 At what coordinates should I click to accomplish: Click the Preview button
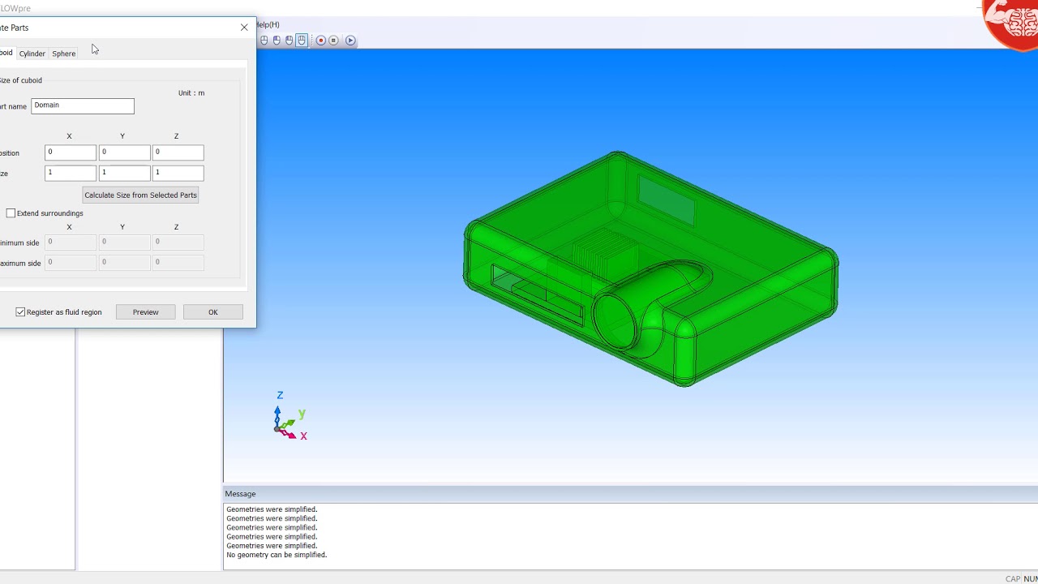[x=145, y=312]
